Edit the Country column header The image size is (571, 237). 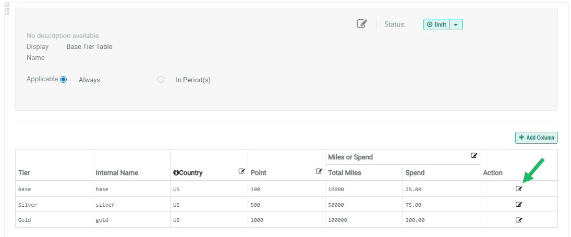click(242, 171)
